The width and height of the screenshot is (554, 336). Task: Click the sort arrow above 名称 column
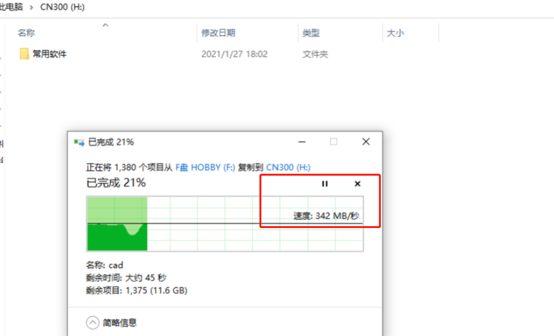tap(105, 25)
